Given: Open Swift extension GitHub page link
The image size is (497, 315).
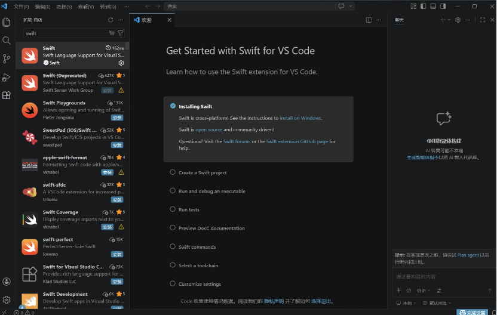Looking at the screenshot, I should click(x=297, y=141).
